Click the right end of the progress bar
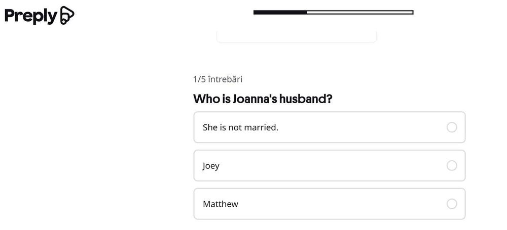507x230 pixels. (x=411, y=12)
